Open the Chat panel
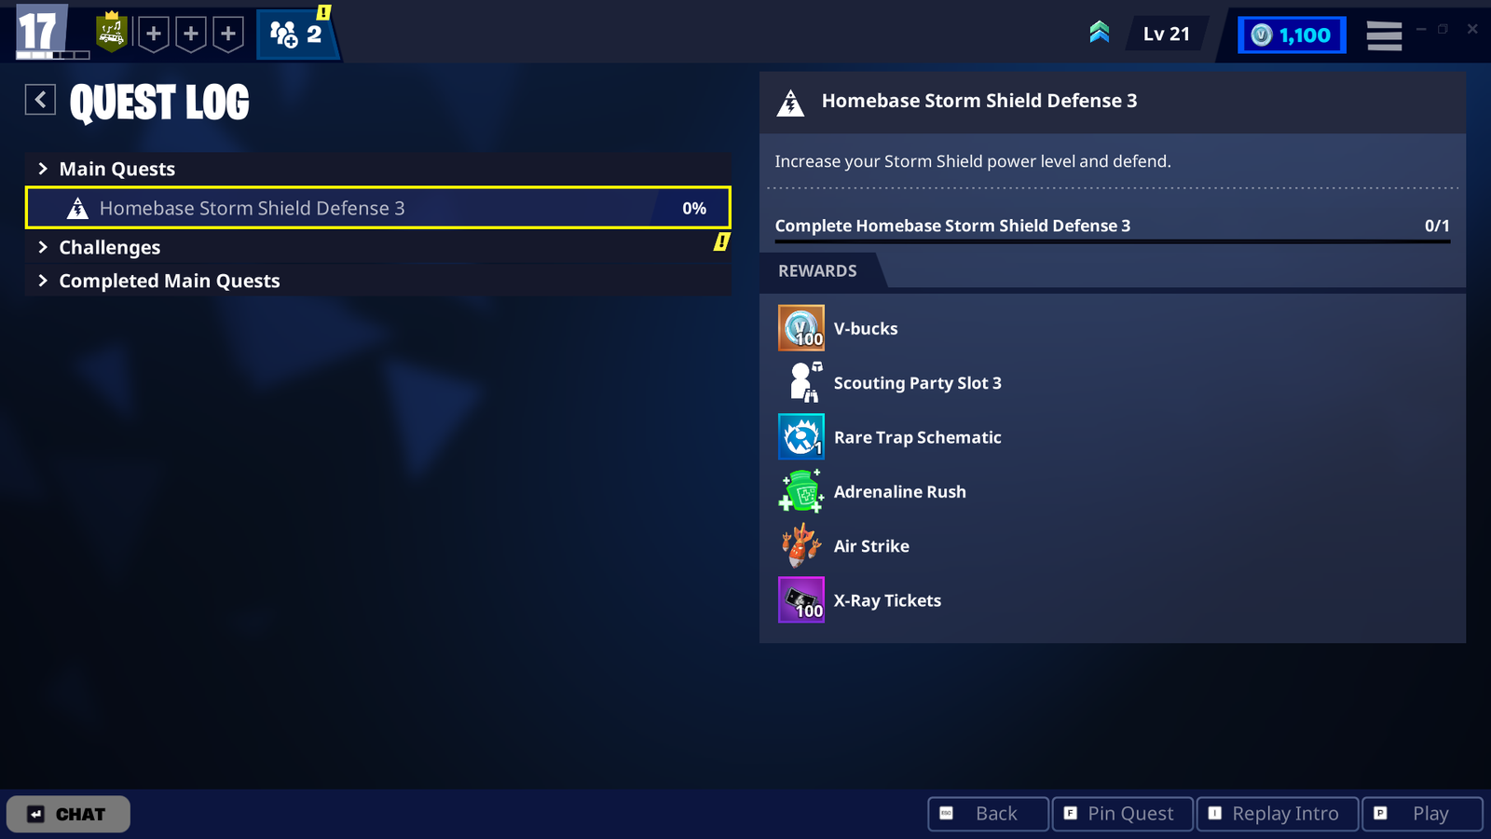This screenshot has width=1491, height=839. coord(68,814)
